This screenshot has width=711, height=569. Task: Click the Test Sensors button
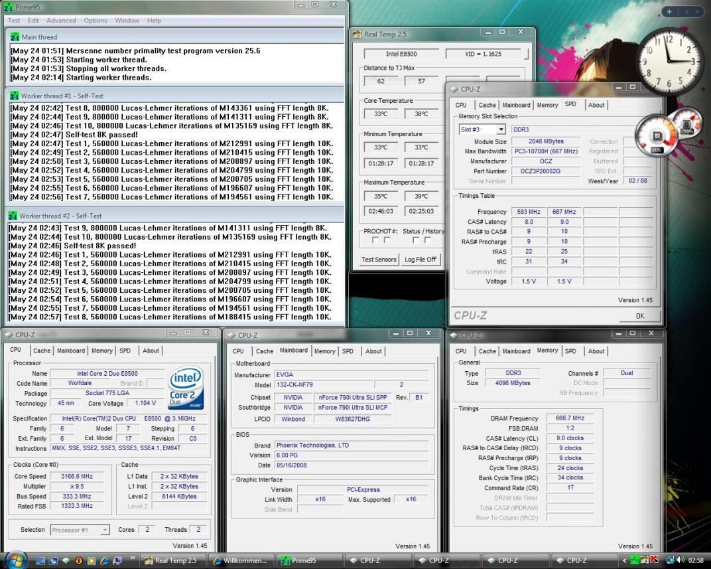379,260
